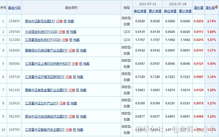Select fund code 560060
The width and height of the screenshot is (219, 137).
[14, 64]
